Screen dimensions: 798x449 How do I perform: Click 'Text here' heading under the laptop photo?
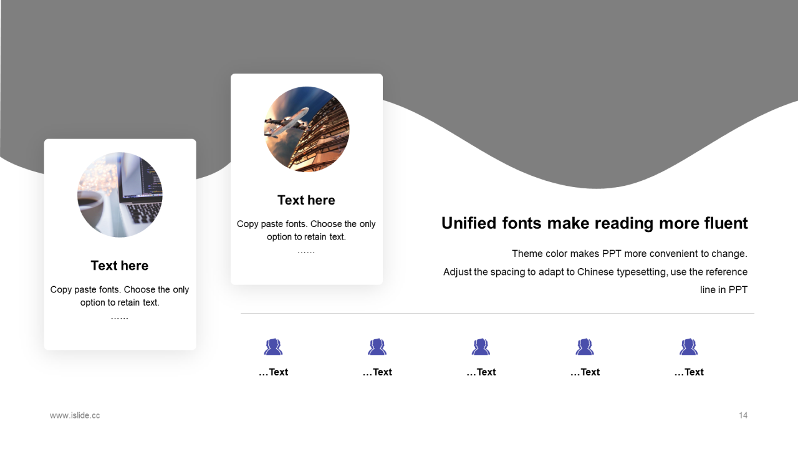tap(120, 266)
